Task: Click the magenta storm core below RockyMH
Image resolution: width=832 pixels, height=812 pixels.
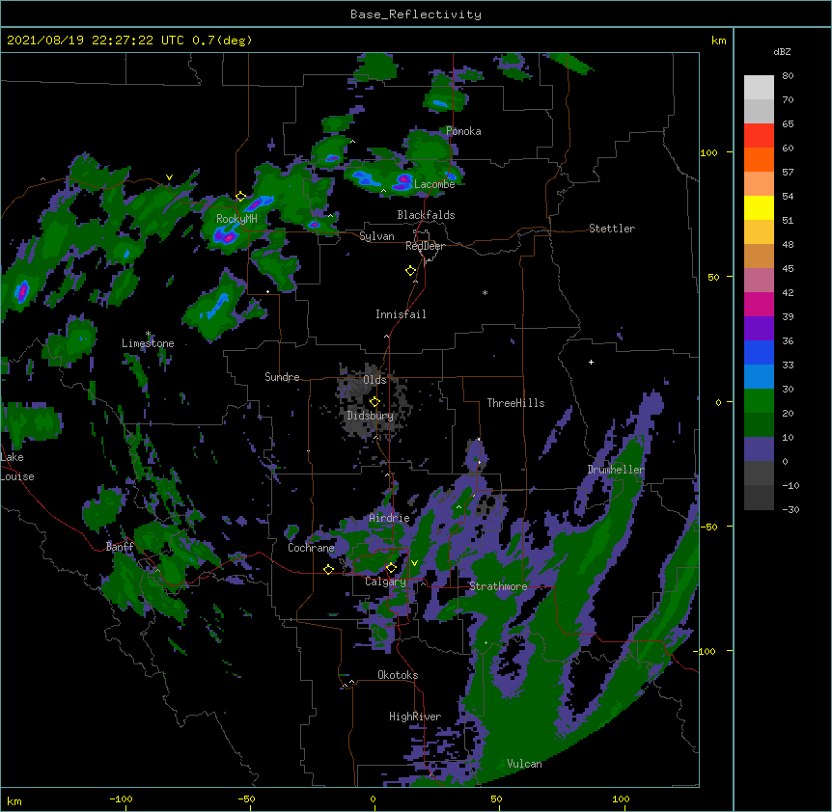Action: pyautogui.click(x=228, y=237)
